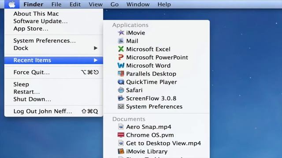Open the View menu
This screenshot has height=158, width=282.
(x=96, y=4)
